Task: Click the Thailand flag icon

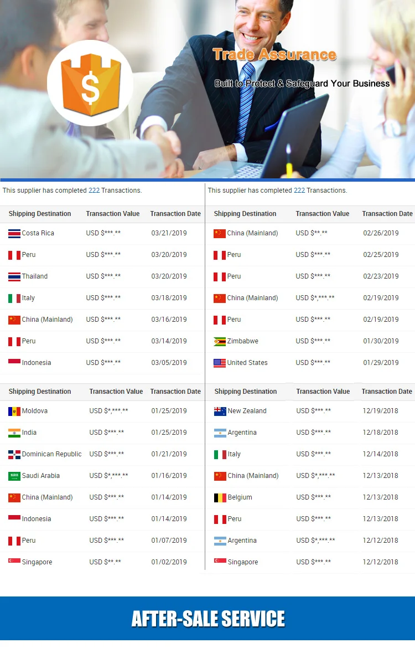Action: pyautogui.click(x=14, y=276)
